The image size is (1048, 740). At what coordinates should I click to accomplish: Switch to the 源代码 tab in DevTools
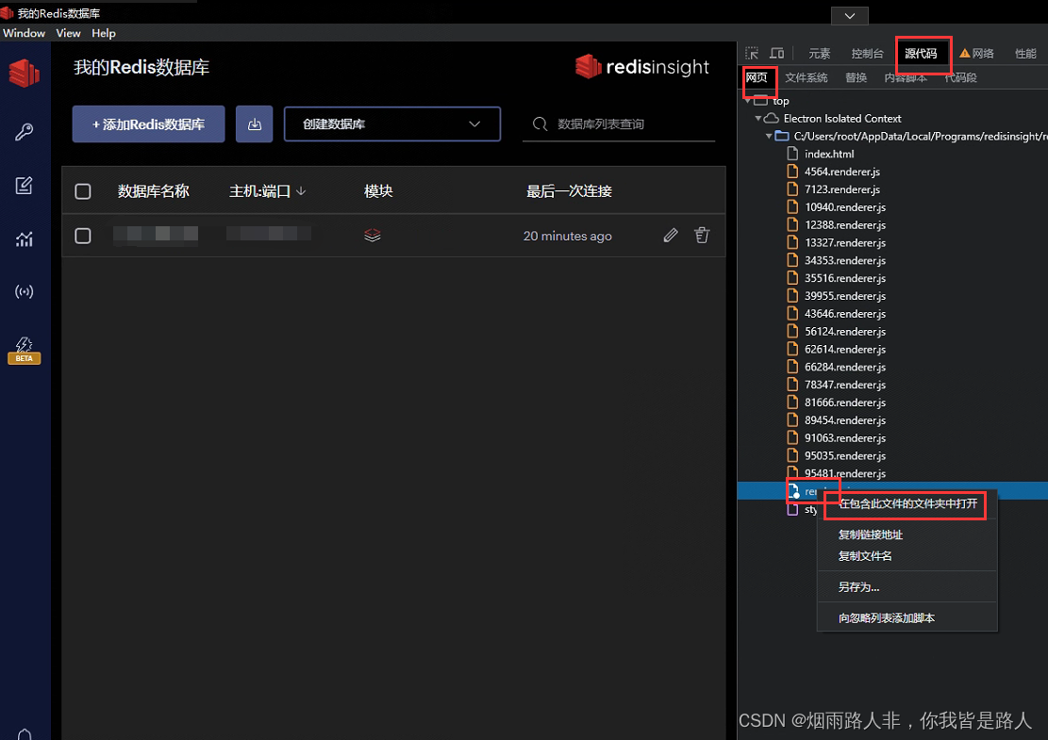(921, 54)
